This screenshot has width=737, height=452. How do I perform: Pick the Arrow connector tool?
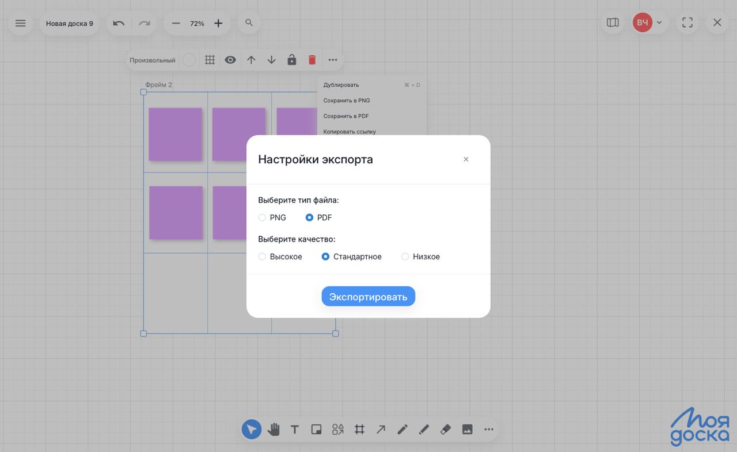tap(381, 429)
